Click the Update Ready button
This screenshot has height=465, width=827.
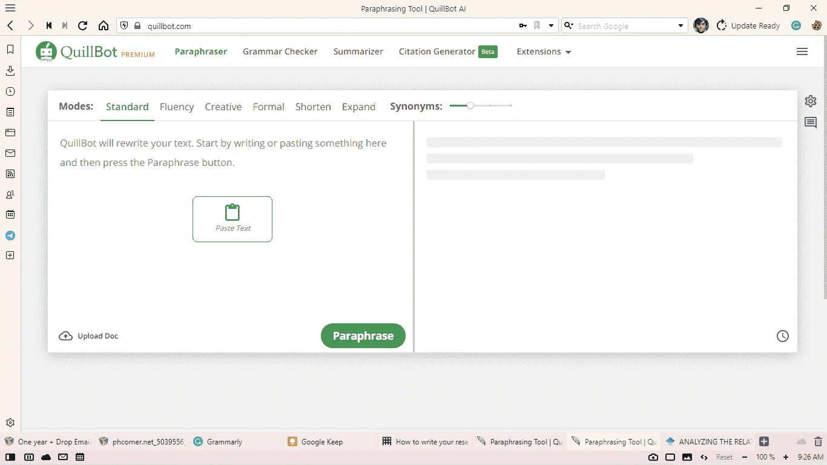click(x=748, y=25)
